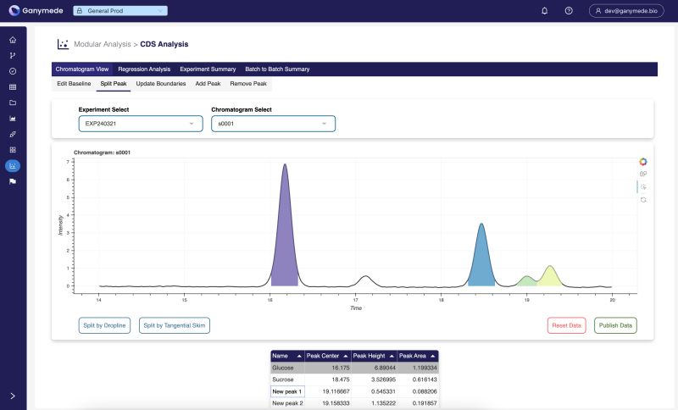
Task: Click the Bokeh logo on chart toolbar
Action: 643,162
